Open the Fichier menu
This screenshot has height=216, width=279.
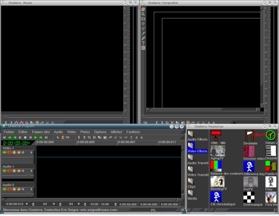tap(9, 132)
